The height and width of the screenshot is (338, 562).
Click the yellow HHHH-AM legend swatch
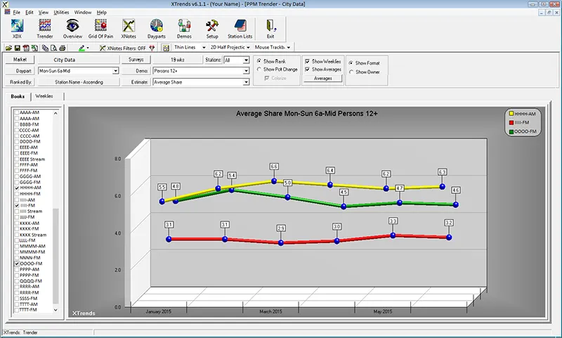pyautogui.click(x=511, y=114)
